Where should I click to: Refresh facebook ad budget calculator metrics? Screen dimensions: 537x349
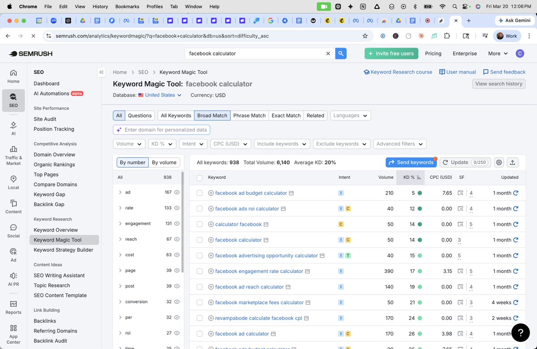tap(516, 193)
